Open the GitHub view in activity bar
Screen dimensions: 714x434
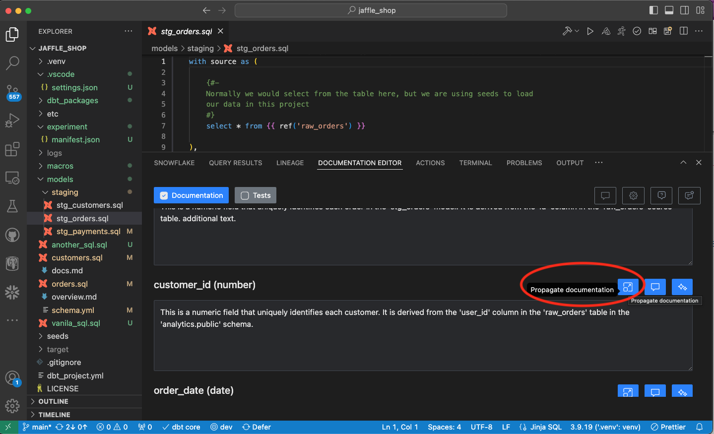click(x=12, y=235)
